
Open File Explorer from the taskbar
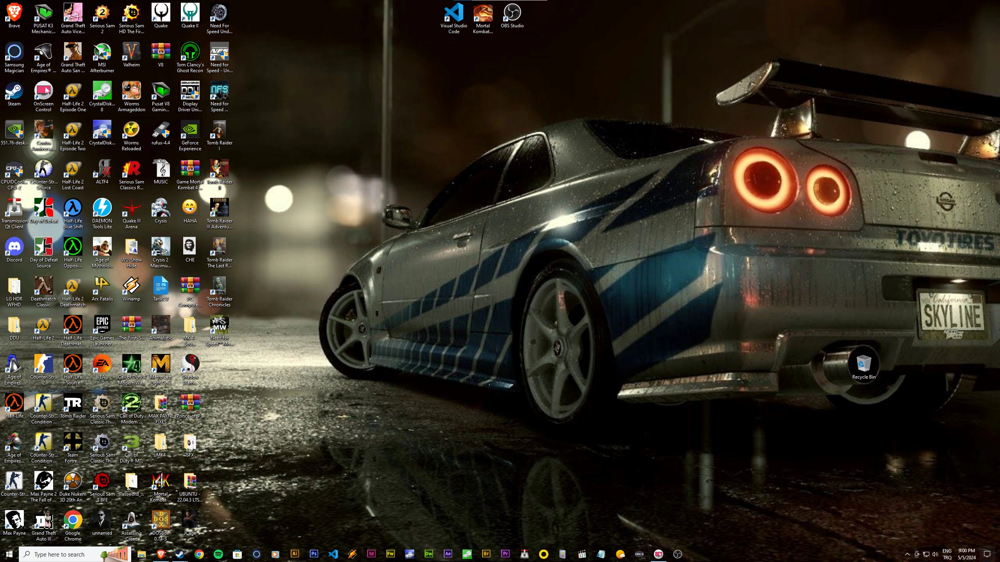141,554
